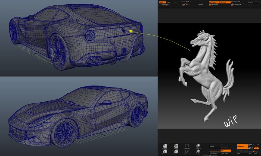Click the Divide button
The image size is (261, 156).
215,146
